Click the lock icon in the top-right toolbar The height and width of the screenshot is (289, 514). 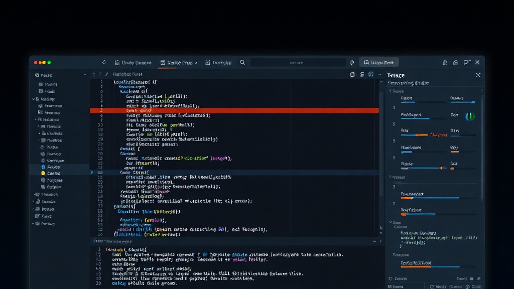455,62
